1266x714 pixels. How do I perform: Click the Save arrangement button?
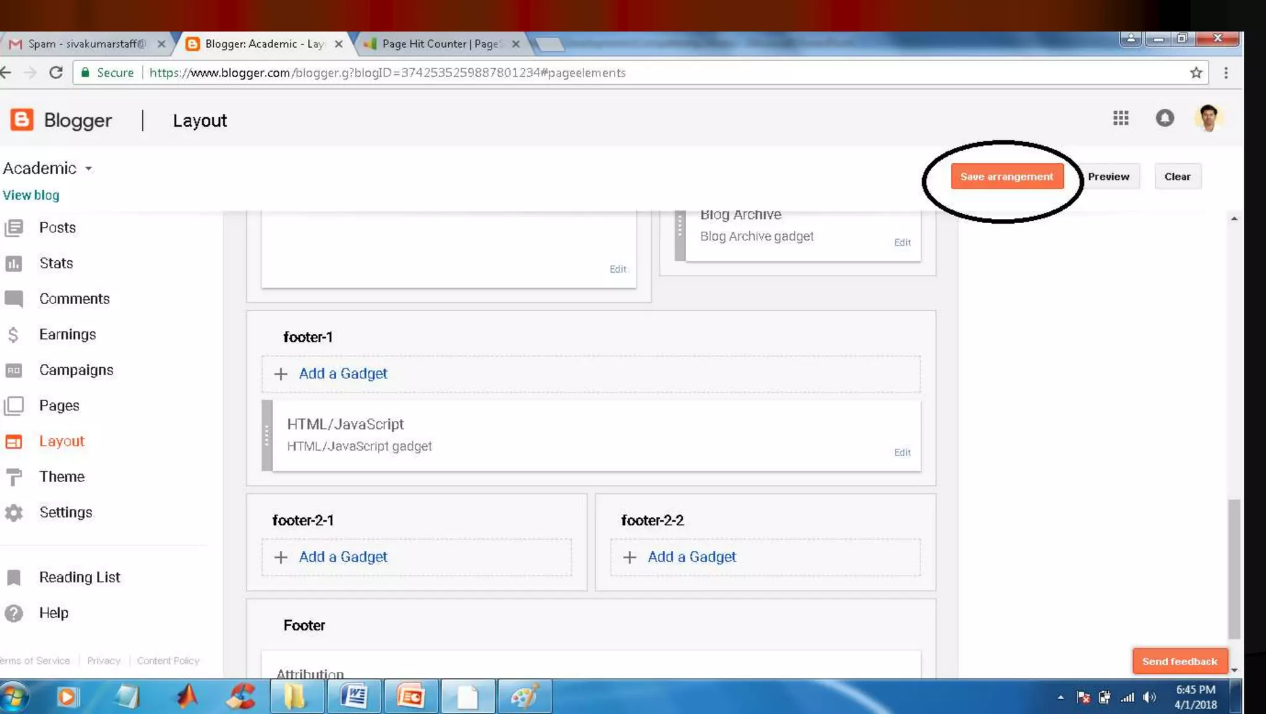pyautogui.click(x=1006, y=177)
